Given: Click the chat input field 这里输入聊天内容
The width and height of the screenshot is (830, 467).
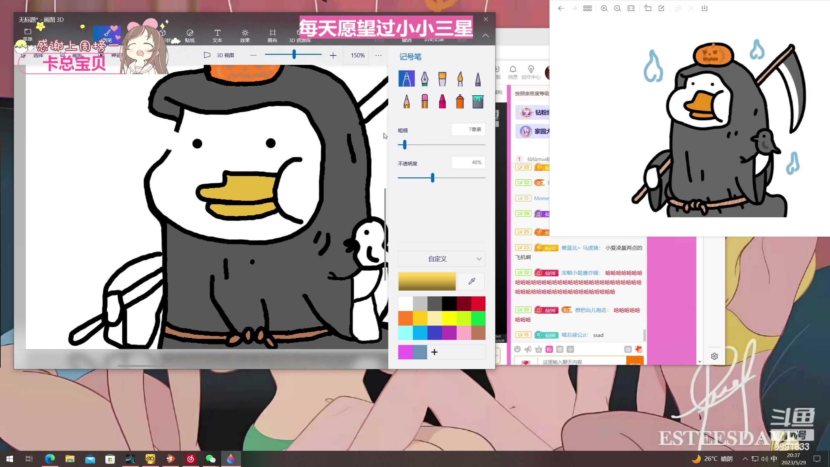Looking at the screenshot, I should pos(582,362).
